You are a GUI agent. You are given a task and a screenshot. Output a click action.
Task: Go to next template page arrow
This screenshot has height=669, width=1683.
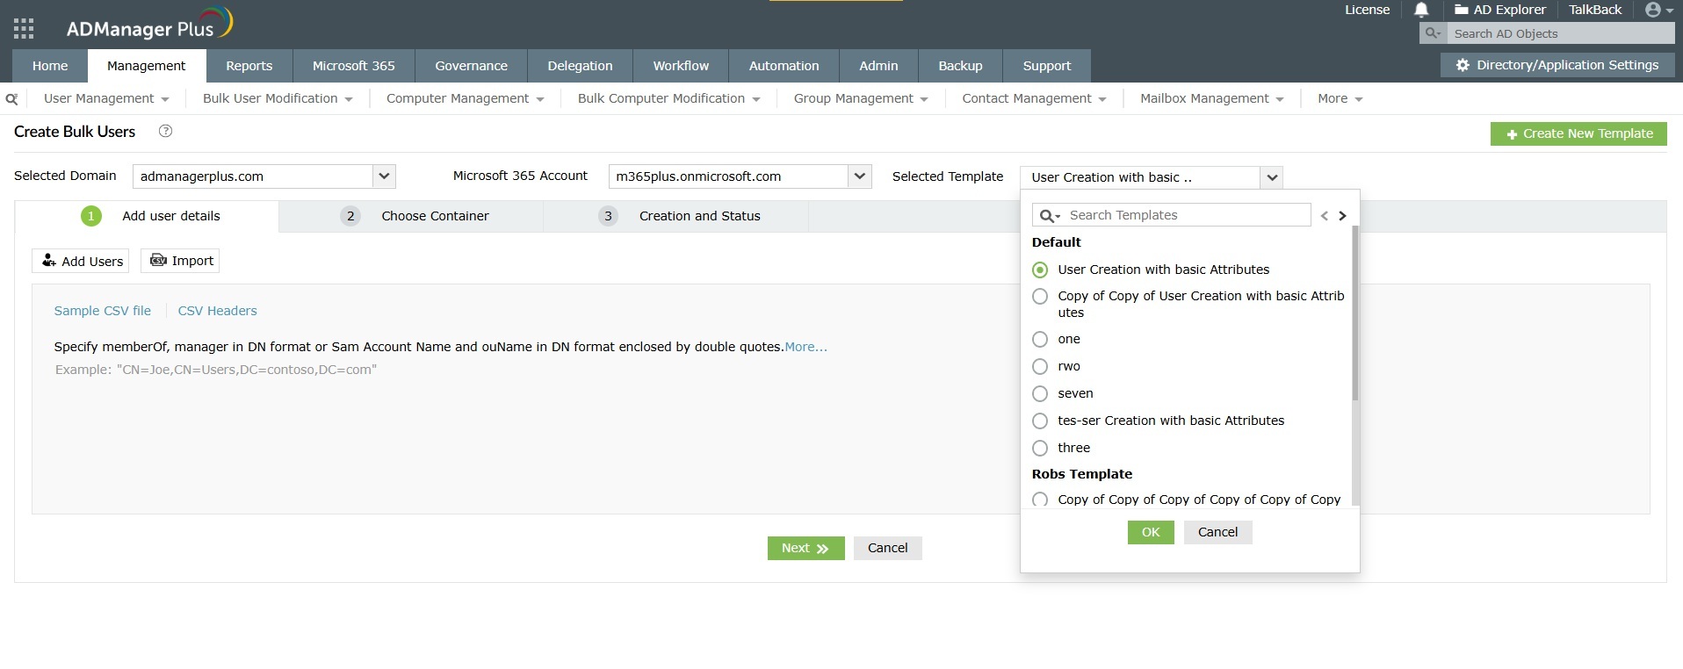coord(1342,216)
